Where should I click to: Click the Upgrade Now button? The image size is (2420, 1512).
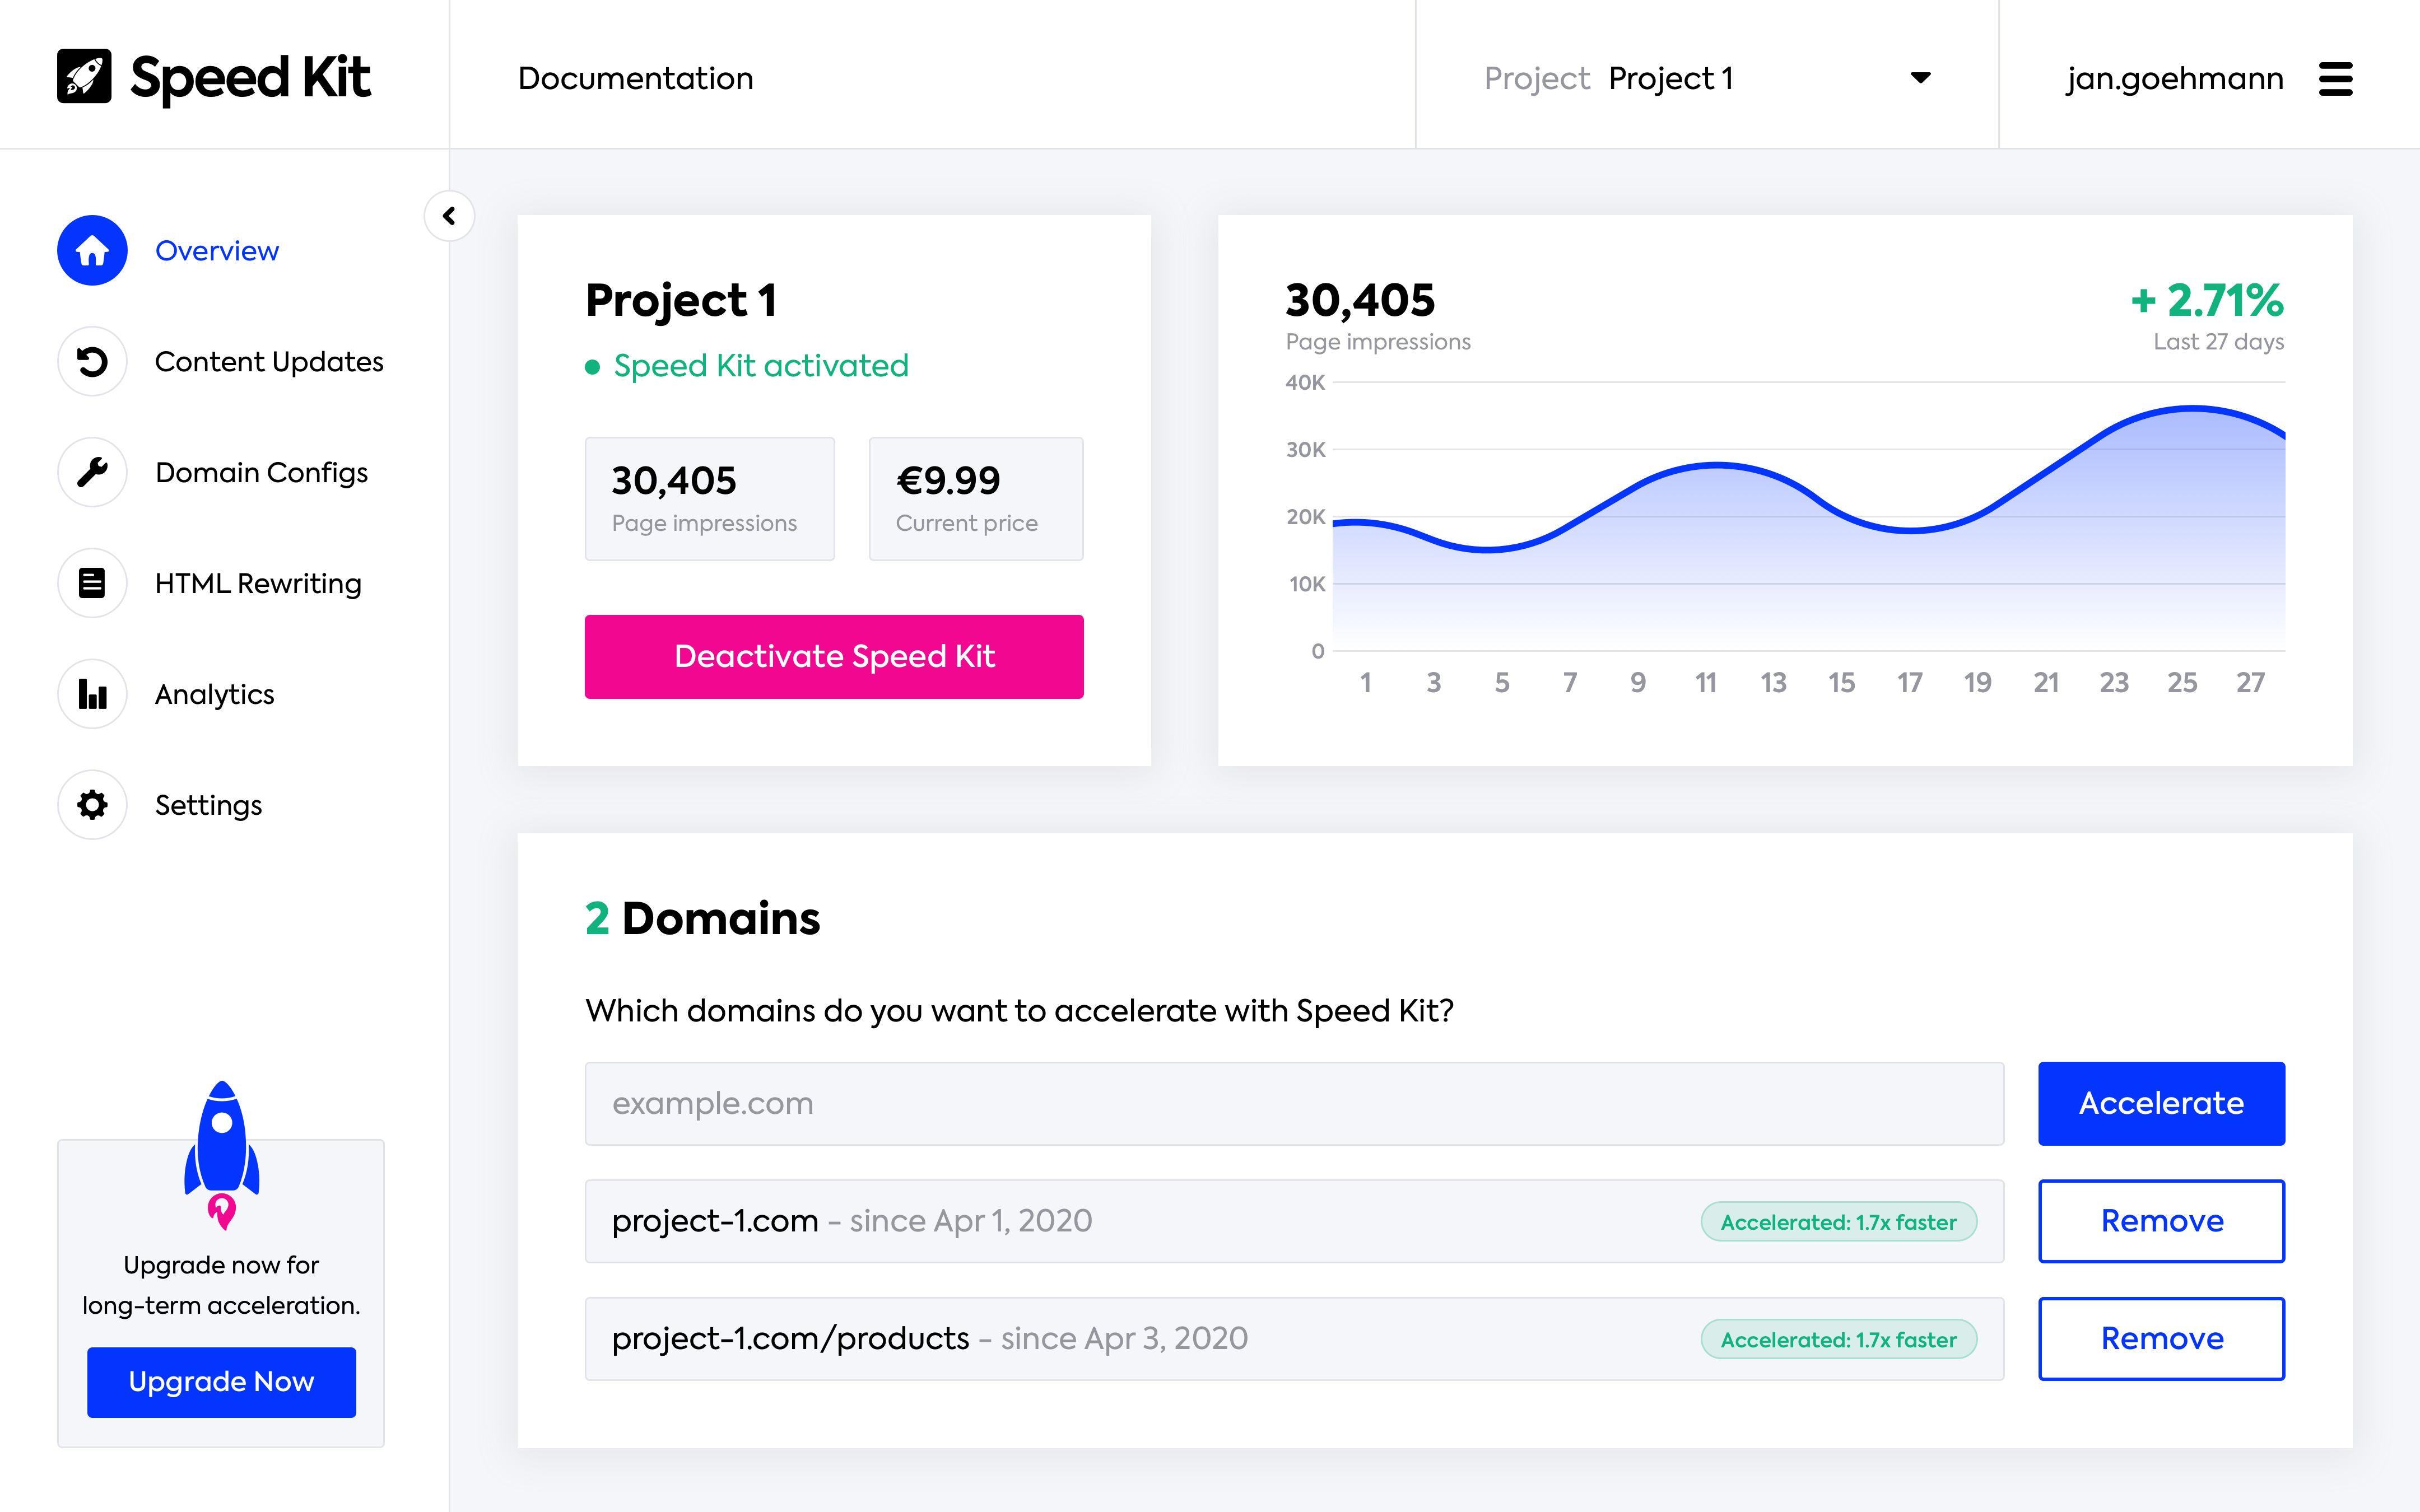[x=221, y=1382]
